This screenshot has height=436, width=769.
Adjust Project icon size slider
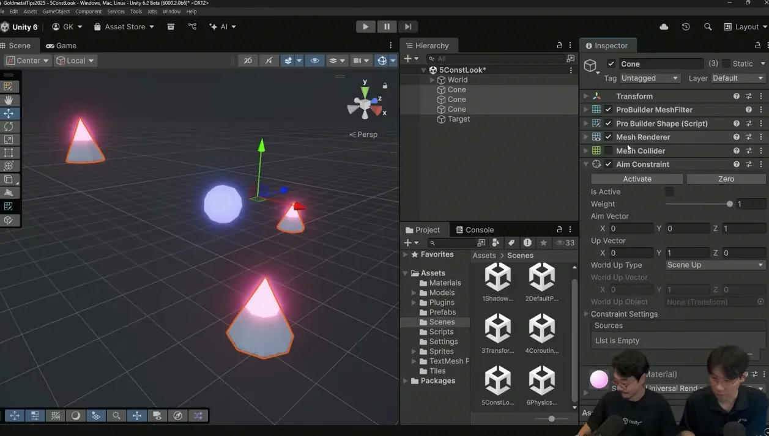[551, 419]
